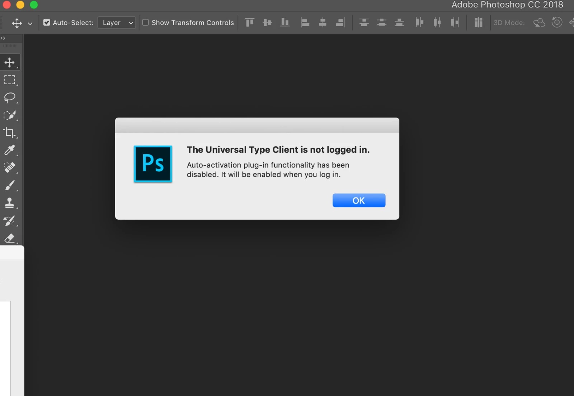Select the Rectangular Marquee tool
574x396 pixels.
(x=10, y=80)
